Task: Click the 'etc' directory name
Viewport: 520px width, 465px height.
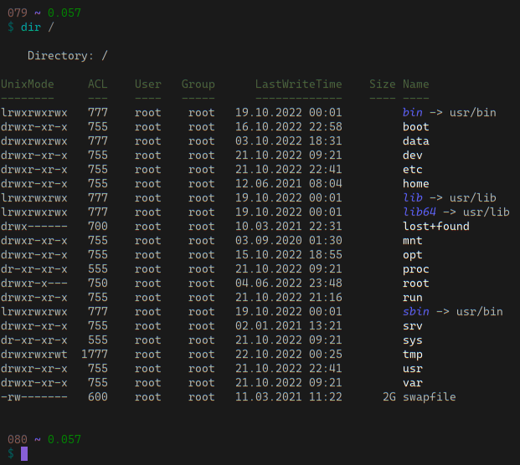Action: click(x=413, y=170)
